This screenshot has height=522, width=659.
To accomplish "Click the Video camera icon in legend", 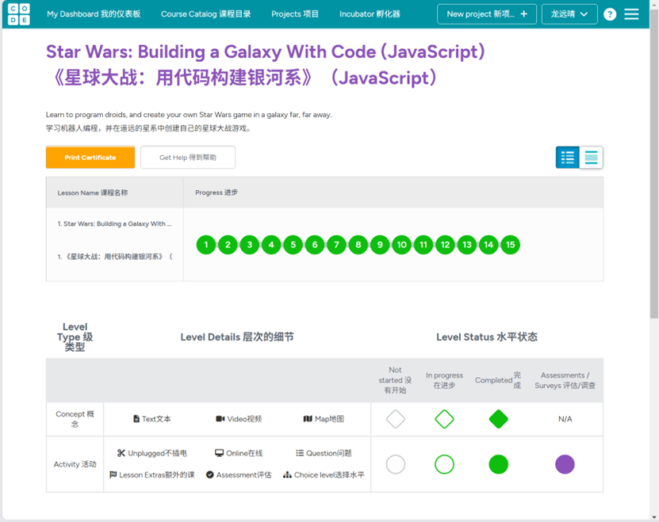I will coord(220,419).
